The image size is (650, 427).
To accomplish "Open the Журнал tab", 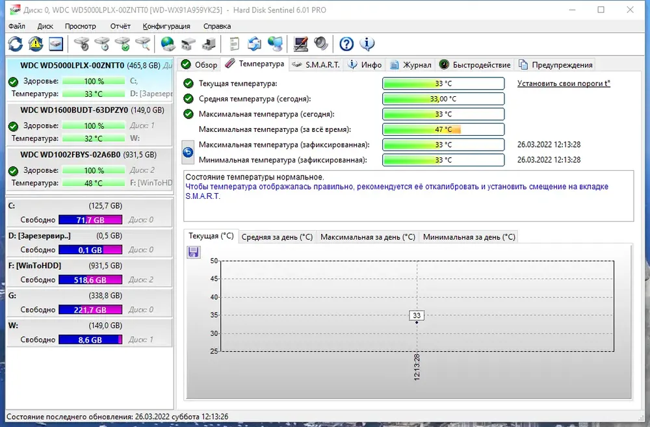I will click(411, 65).
